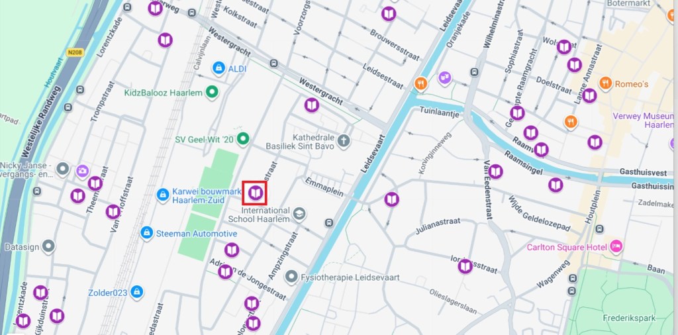Select the book marker on Lorentzstraat
678x335 pixels.
click(x=465, y=266)
